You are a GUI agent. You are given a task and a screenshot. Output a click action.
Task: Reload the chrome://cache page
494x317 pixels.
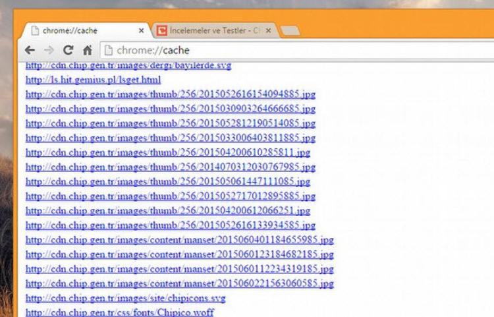[x=68, y=50]
